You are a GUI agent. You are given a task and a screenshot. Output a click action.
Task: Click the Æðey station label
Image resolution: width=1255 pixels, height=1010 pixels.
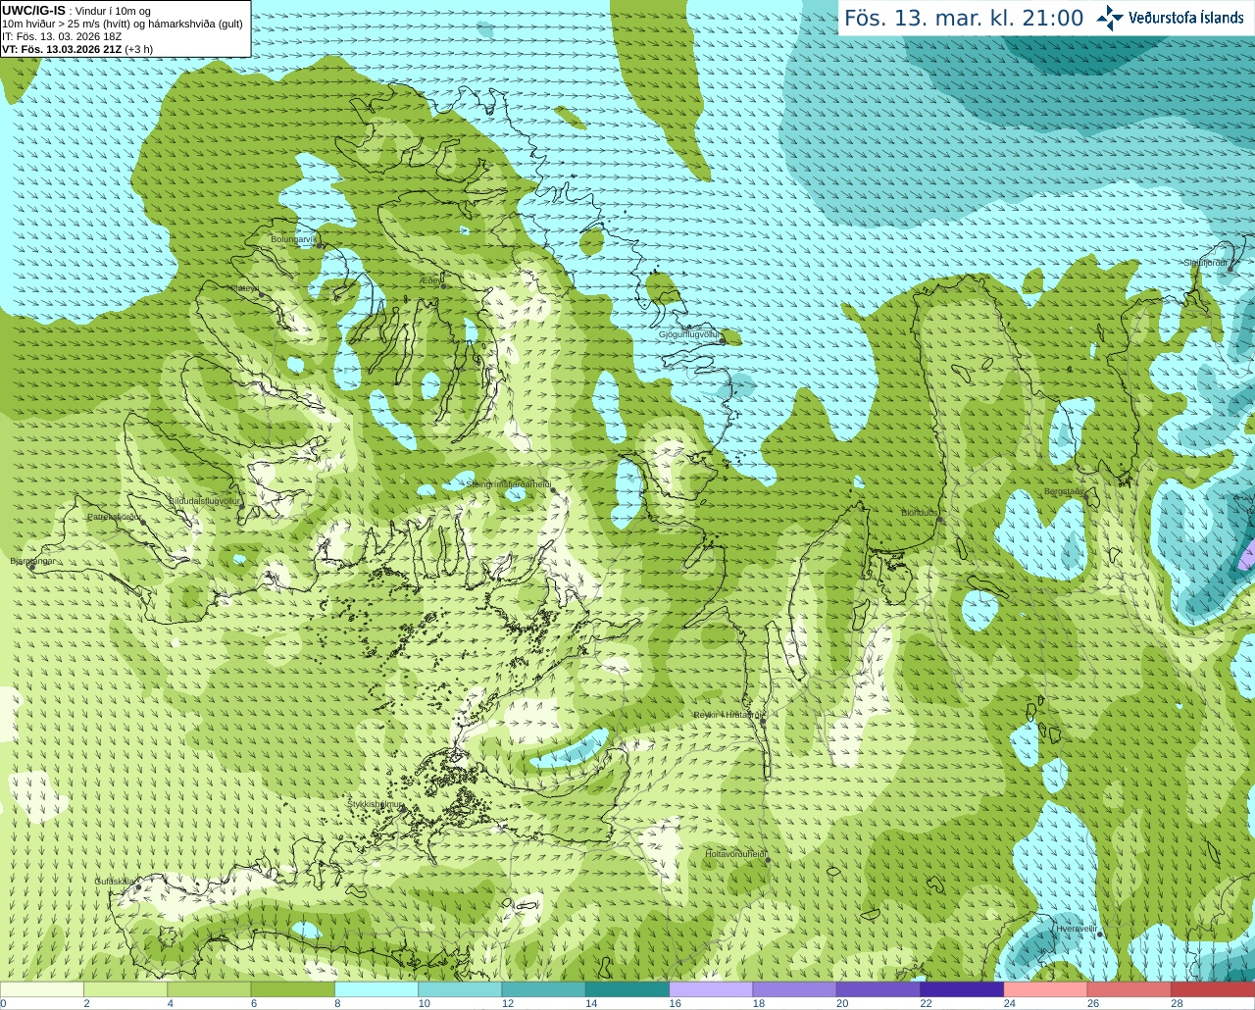click(430, 279)
